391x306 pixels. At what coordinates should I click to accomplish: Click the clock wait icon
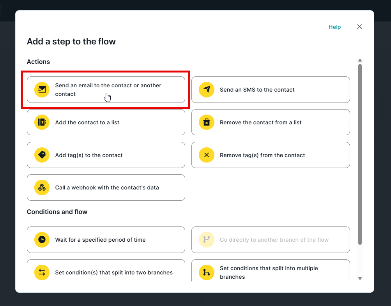click(x=42, y=240)
